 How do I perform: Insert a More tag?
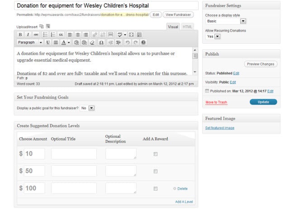[x=111, y=35]
